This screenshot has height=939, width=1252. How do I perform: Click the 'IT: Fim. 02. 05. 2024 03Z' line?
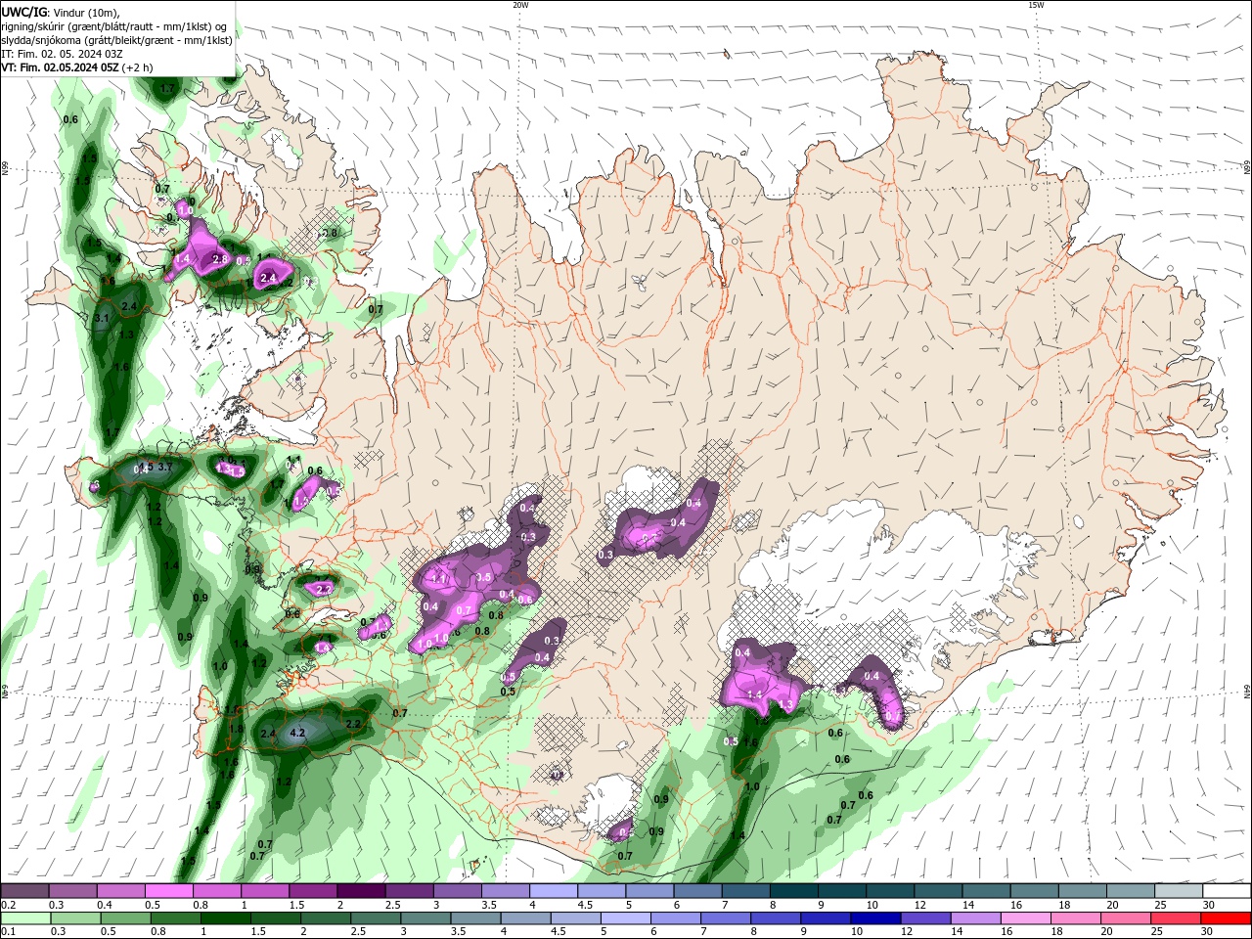(63, 54)
